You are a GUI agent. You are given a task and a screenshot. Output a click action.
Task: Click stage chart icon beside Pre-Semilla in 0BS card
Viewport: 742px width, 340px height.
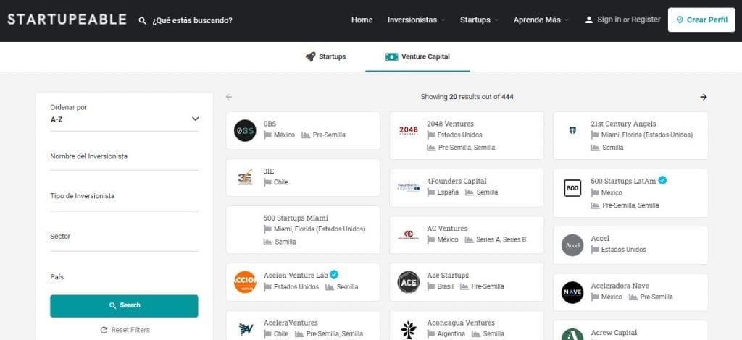point(306,135)
